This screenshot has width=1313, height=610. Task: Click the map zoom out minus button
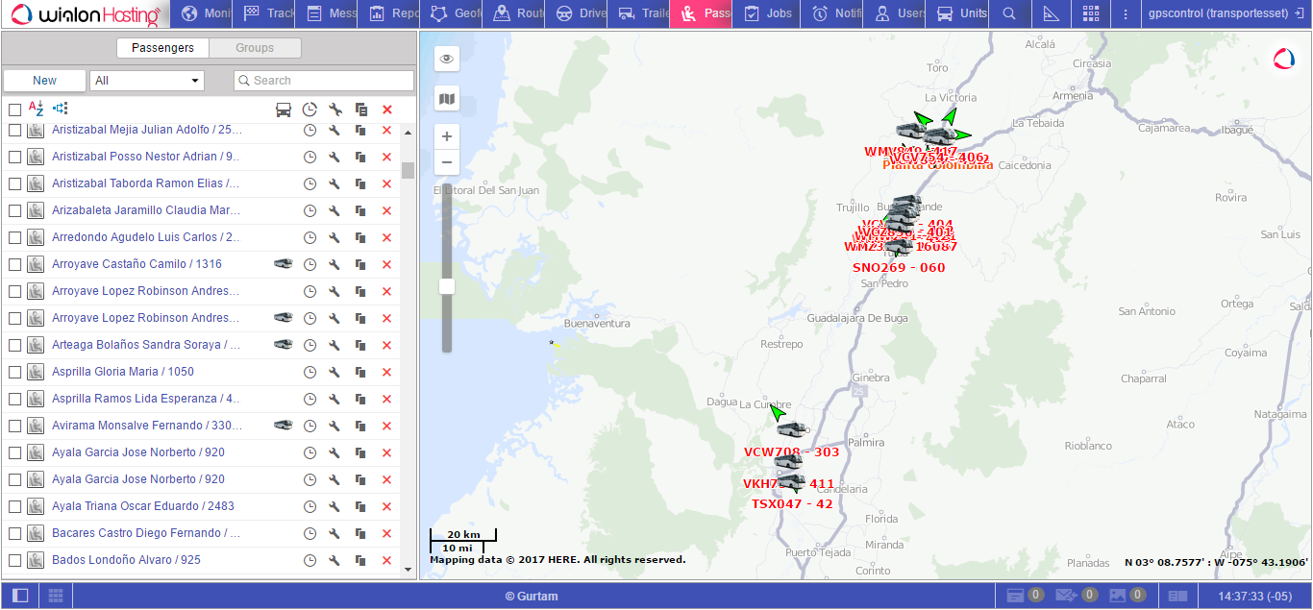pyautogui.click(x=447, y=162)
